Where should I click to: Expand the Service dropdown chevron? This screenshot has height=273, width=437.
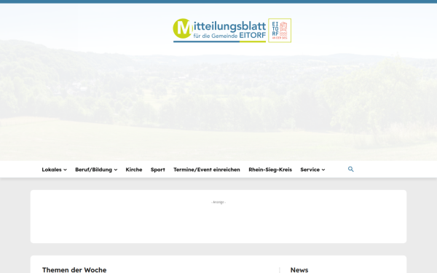[x=323, y=170]
